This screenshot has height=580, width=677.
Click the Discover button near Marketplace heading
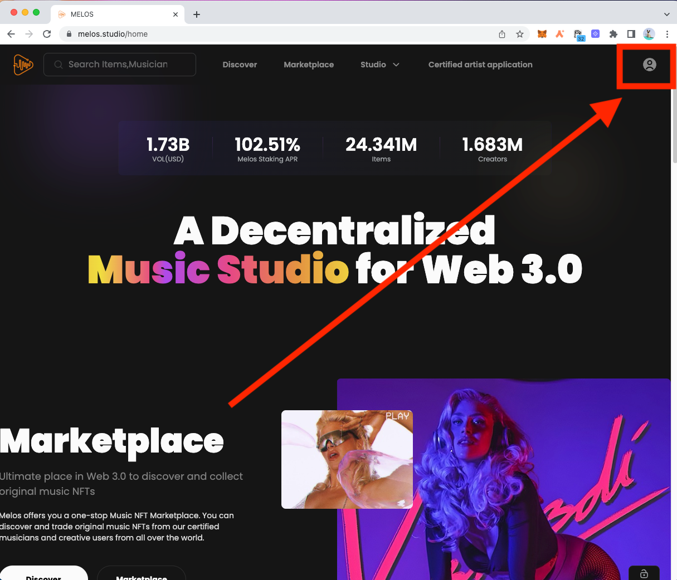point(43,575)
